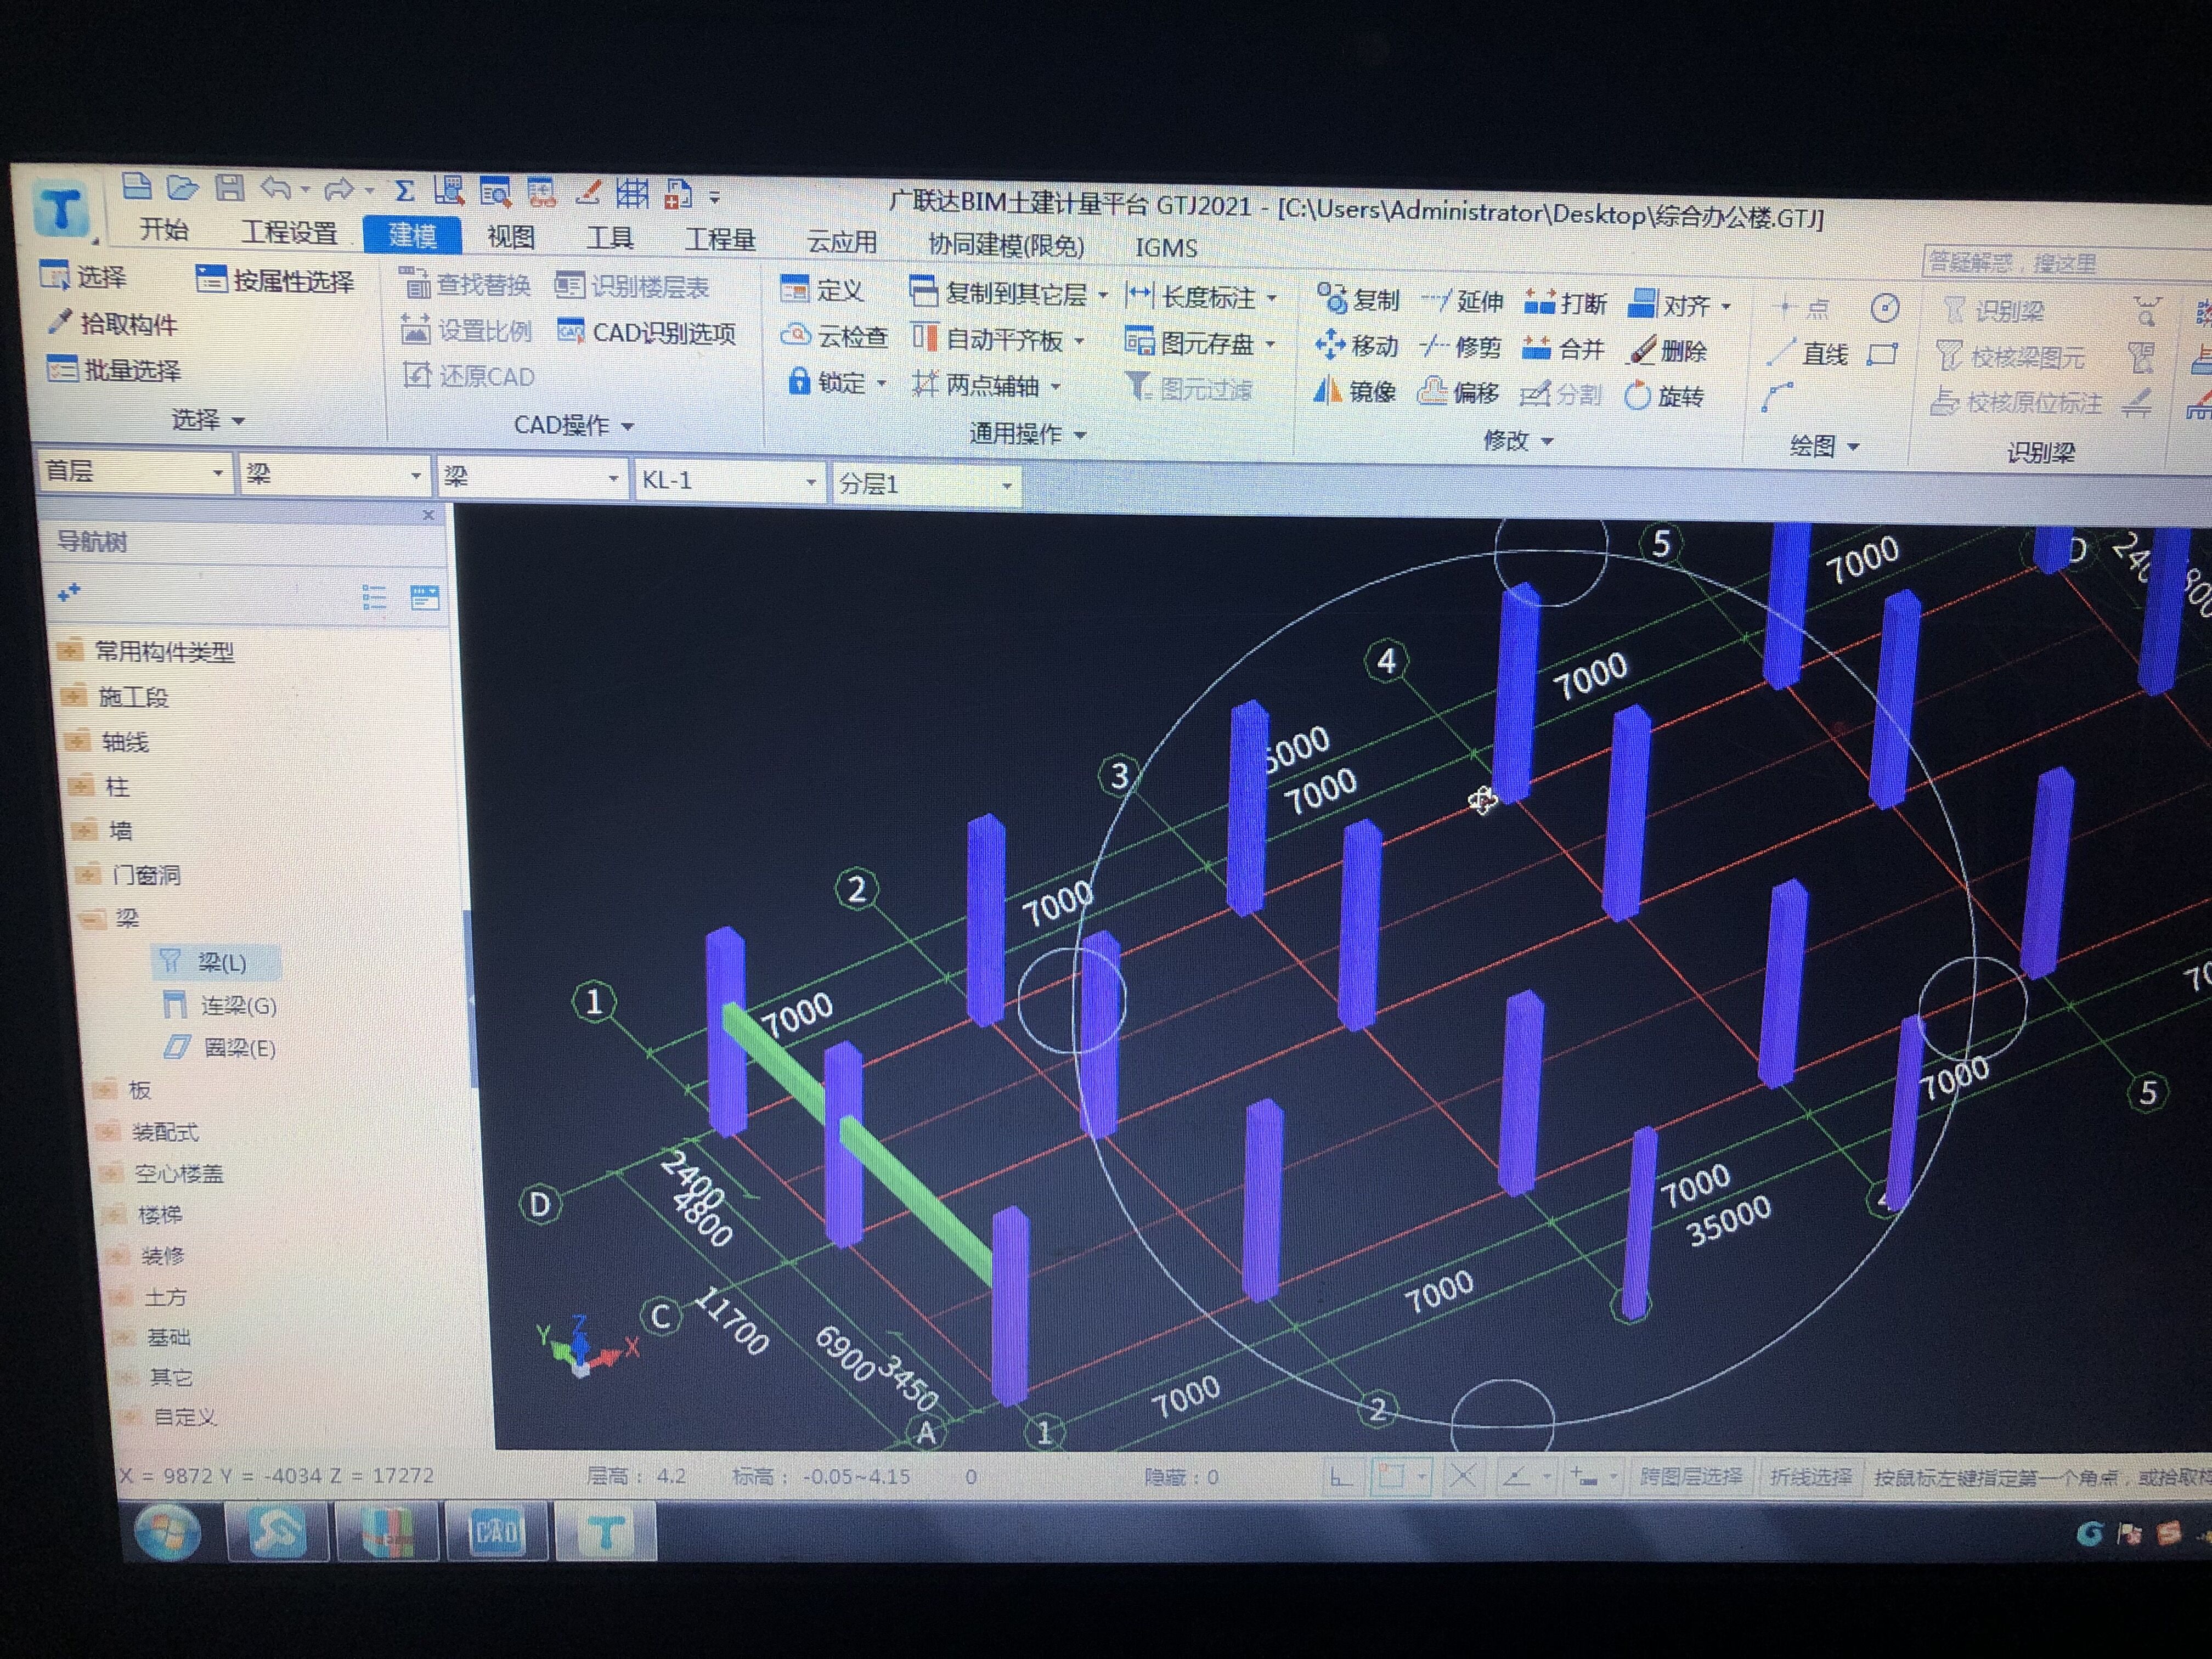Expand the 绘图 group dropdown

[x=1825, y=446]
